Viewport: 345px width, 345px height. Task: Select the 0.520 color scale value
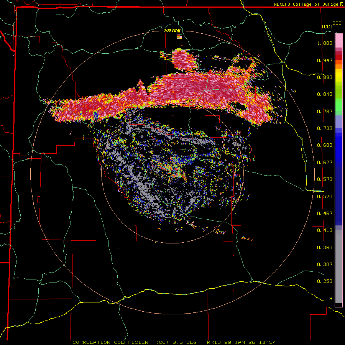tap(325, 197)
